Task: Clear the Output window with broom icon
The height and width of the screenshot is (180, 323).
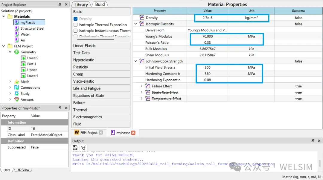Action: (83, 147)
